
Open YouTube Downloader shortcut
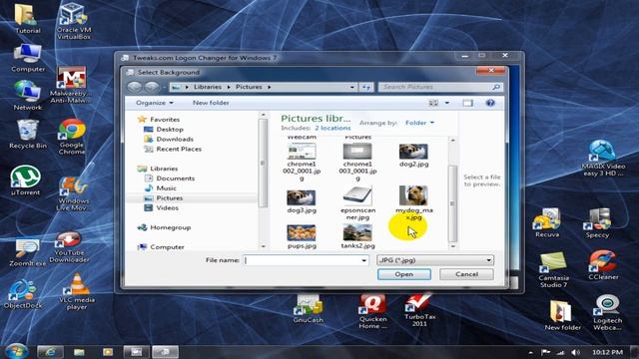pos(69,247)
